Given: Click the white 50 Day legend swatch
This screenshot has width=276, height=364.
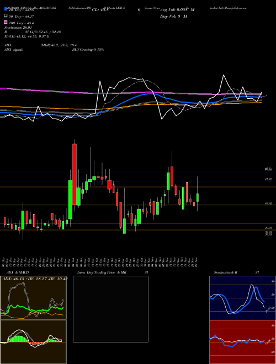Looking at the screenshot, I should (x=6, y=16).
